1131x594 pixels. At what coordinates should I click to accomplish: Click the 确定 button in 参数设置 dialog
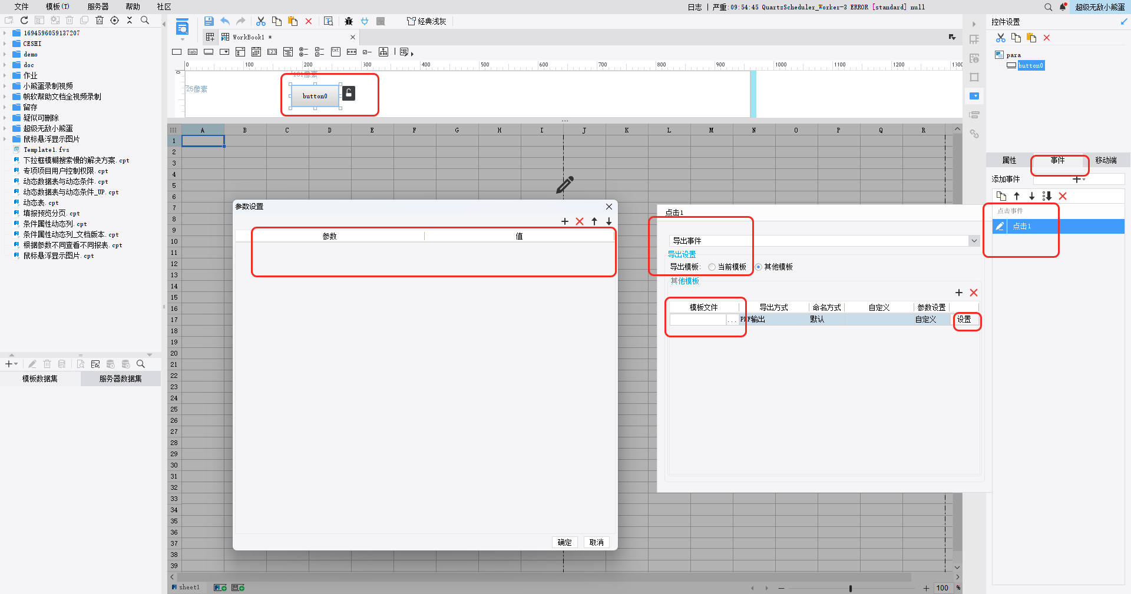pyautogui.click(x=564, y=542)
